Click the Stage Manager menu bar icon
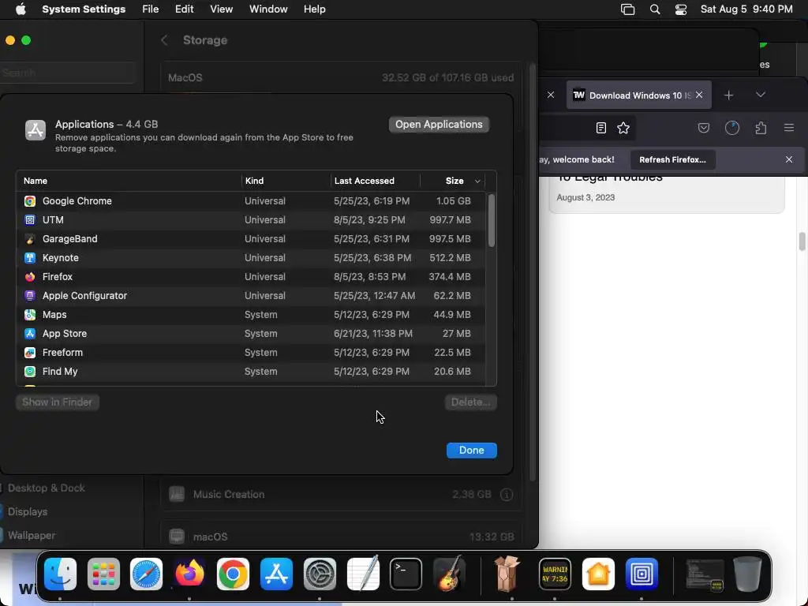This screenshot has height=606, width=808. pos(627,9)
